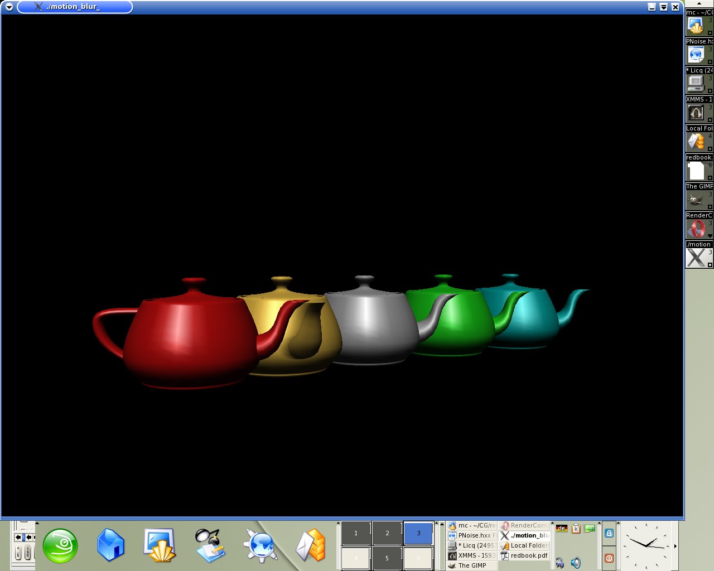714x571 pixels.
Task: Activate the mc taskbar entry
Action: pos(472,525)
